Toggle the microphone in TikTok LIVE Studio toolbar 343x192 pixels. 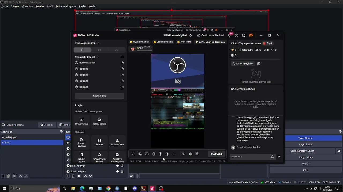(x=197, y=154)
